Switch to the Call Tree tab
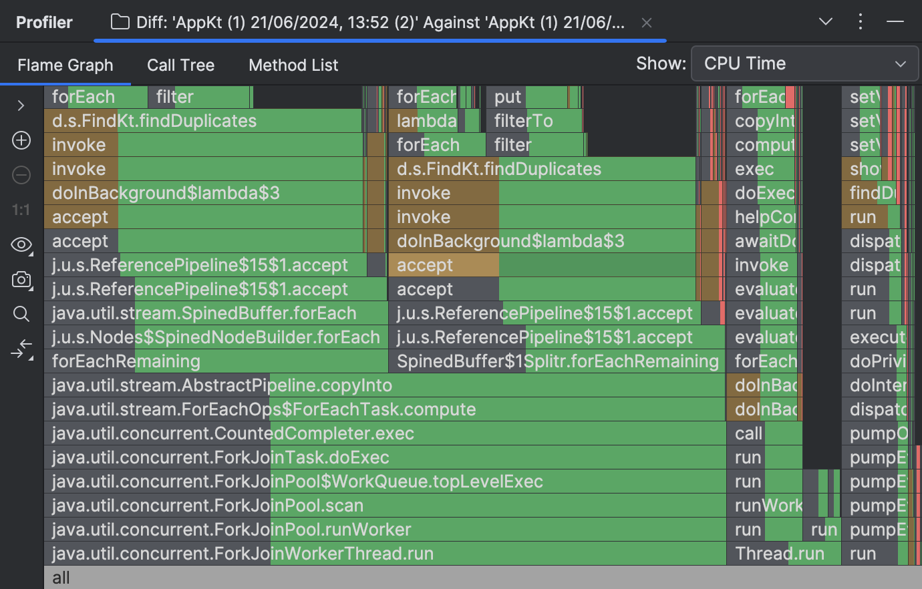The image size is (922, 589). coord(180,65)
